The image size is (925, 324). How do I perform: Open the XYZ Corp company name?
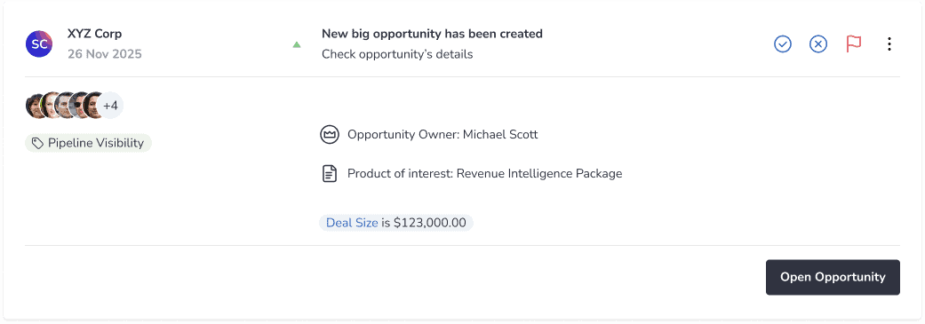[94, 34]
